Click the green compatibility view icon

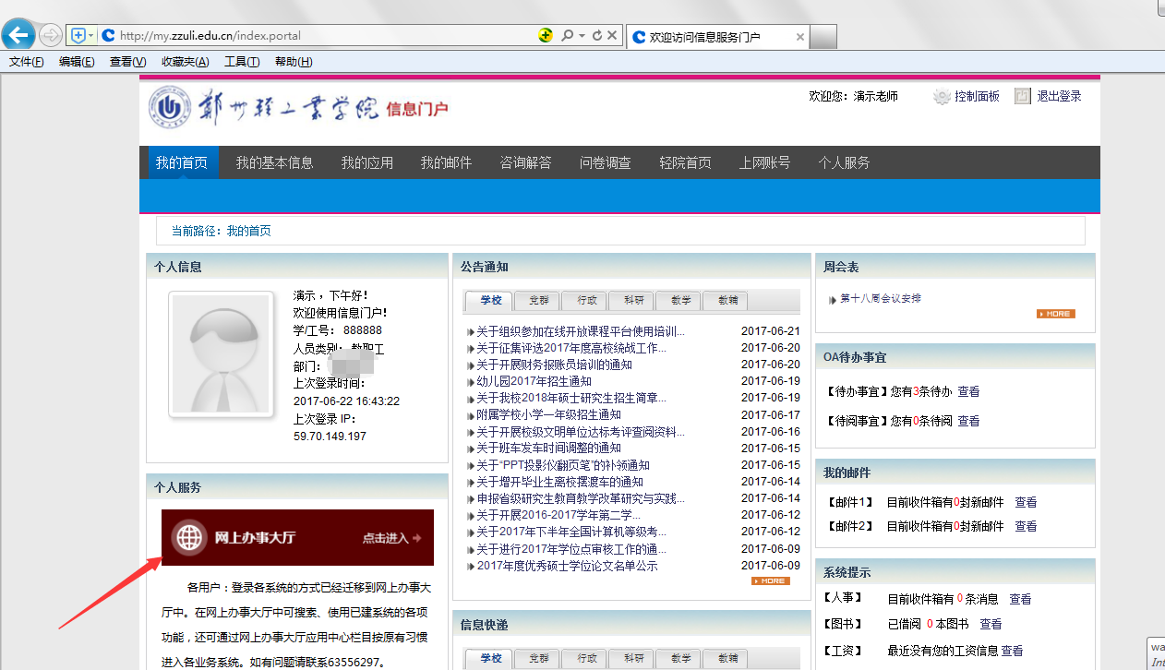(546, 36)
